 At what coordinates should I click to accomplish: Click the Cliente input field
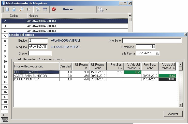click(40, 53)
